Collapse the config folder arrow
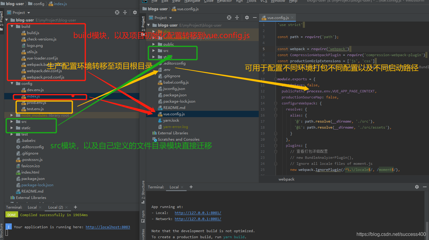429x240 pixels. click(12, 84)
